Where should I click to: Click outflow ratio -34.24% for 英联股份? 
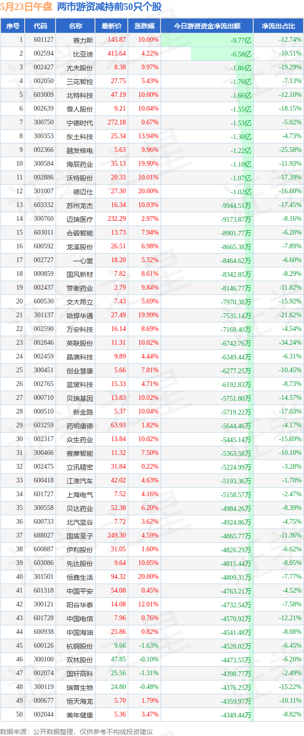coord(290,343)
